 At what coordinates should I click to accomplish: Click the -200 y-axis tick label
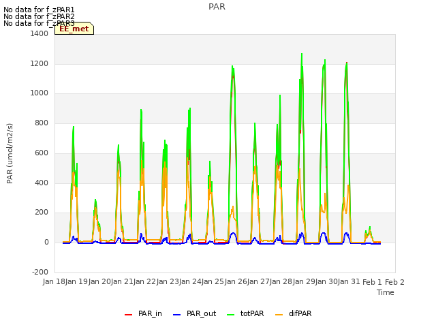[x=40, y=272]
